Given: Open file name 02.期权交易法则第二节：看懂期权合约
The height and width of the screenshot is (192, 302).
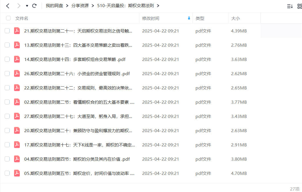Looking at the screenshot, I should point(79,102).
